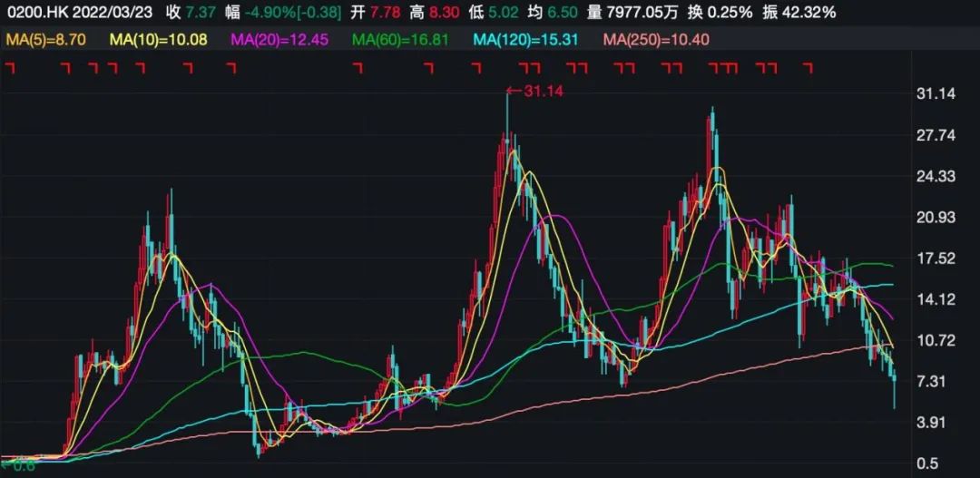The image size is (980, 478).
Task: Select the MA(120)=15.31 indicator label
Action: click(526, 41)
